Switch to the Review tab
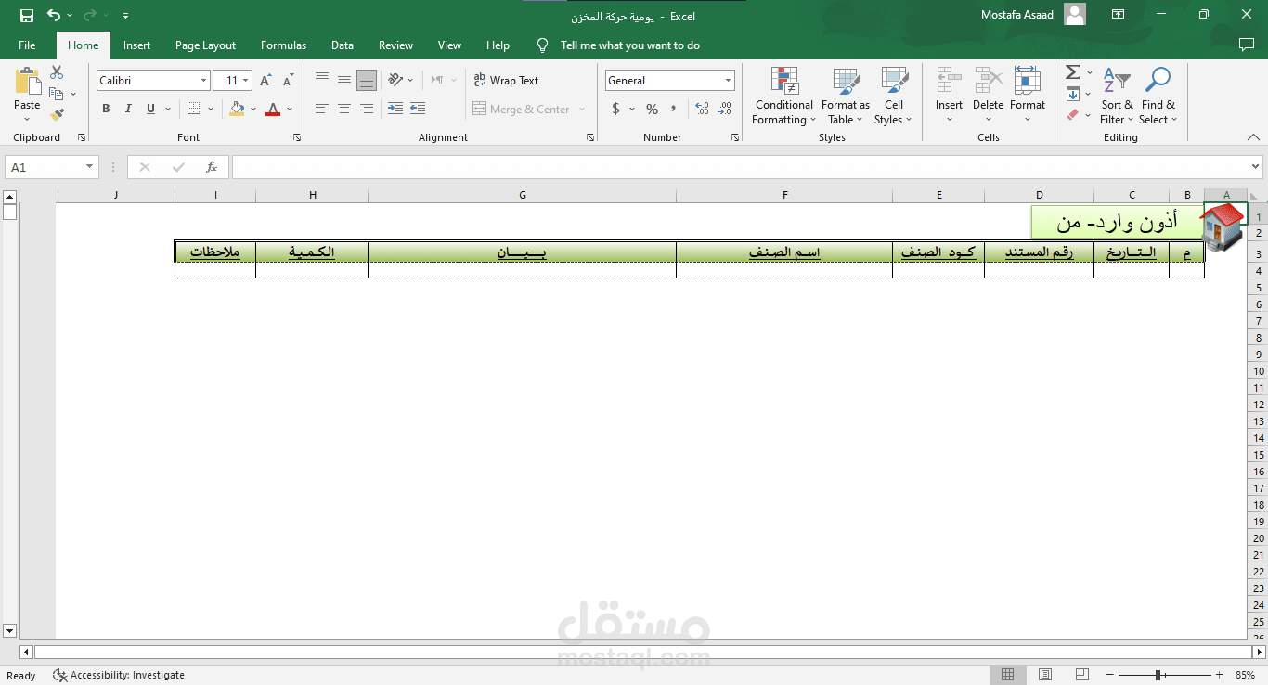The height and width of the screenshot is (685, 1268). [x=395, y=45]
